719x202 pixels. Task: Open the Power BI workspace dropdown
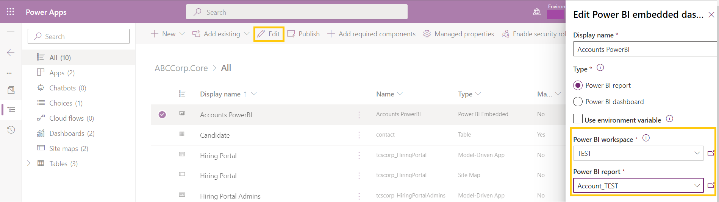[x=638, y=153]
